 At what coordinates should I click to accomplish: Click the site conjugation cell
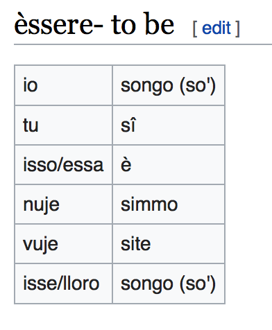[x=169, y=244]
